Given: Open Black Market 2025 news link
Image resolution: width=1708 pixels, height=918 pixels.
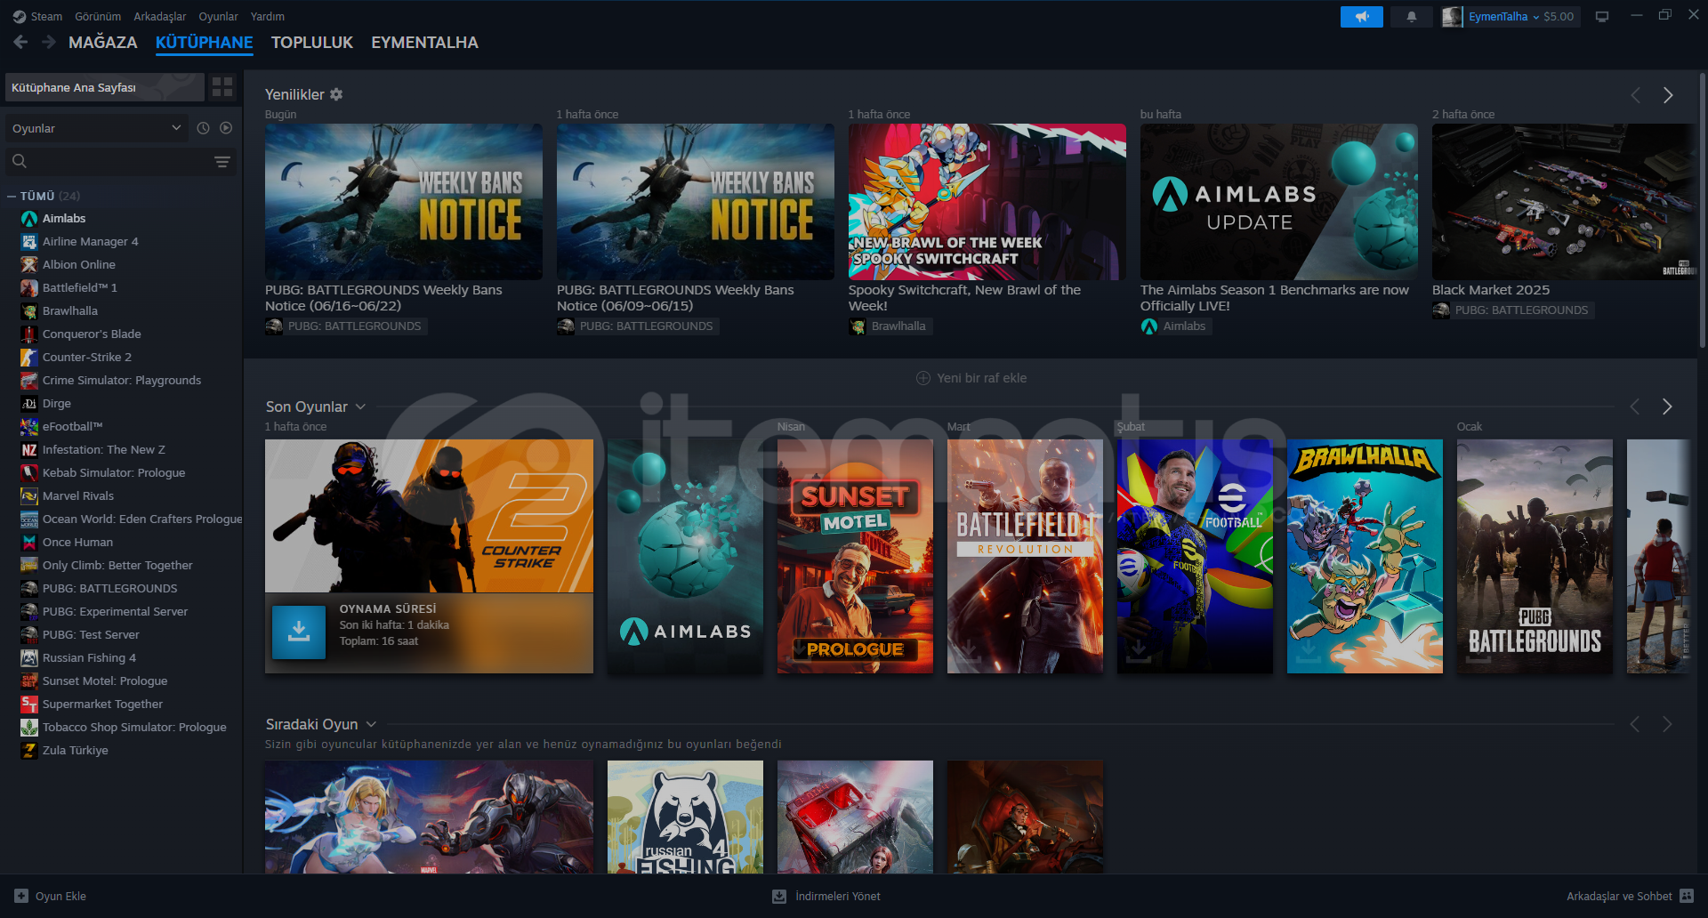Looking at the screenshot, I should (x=1490, y=290).
